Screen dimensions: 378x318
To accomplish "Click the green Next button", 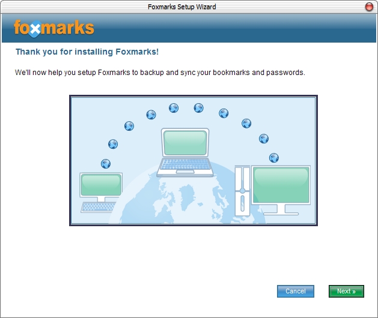I will [x=346, y=291].
